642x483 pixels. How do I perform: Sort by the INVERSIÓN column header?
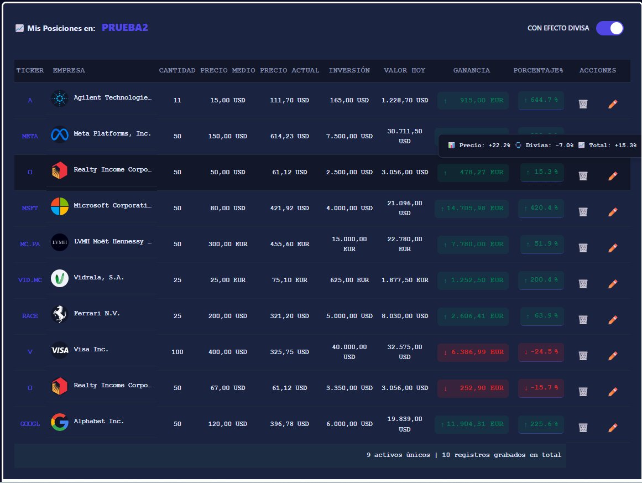(349, 70)
